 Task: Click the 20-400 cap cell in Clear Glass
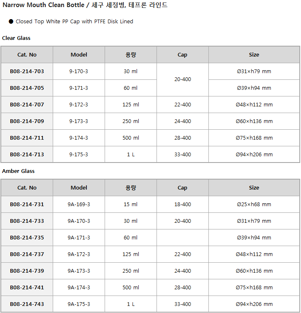(x=183, y=79)
